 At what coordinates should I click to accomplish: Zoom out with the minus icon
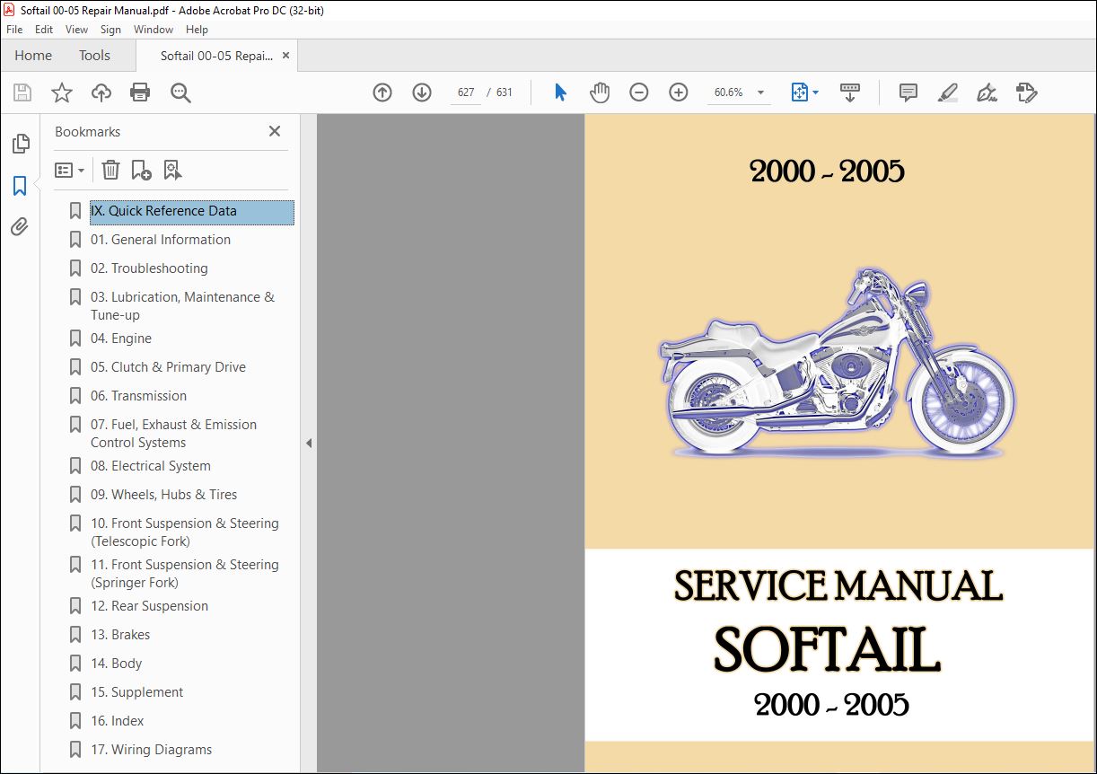click(639, 92)
